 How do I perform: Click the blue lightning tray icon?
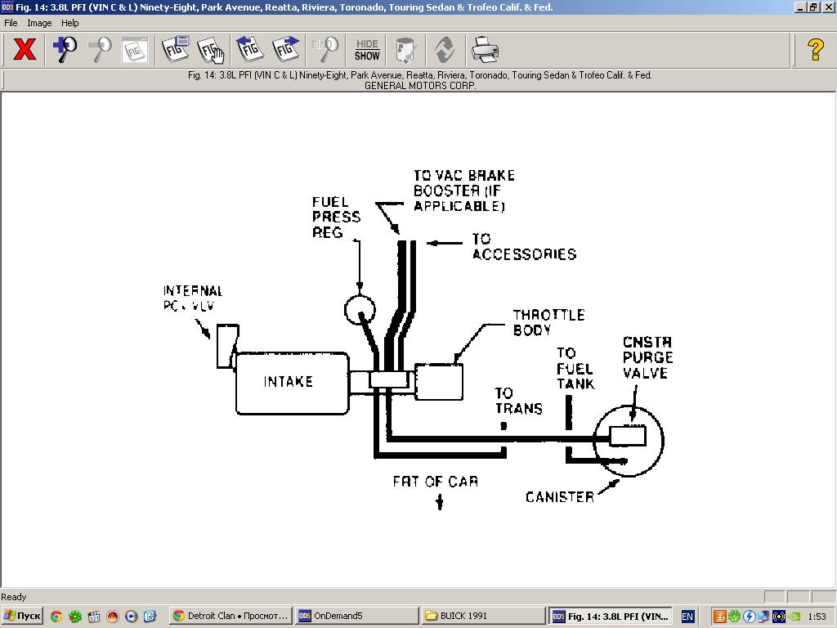[750, 617]
